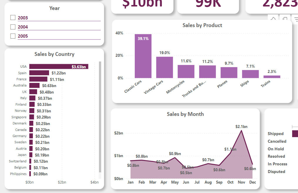Viewport: 298px width, 193px height.
Task: Click the $10bn summary card
Action: pos(142,4)
